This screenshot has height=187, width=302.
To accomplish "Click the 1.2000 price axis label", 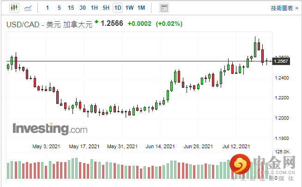I will (282, 118).
